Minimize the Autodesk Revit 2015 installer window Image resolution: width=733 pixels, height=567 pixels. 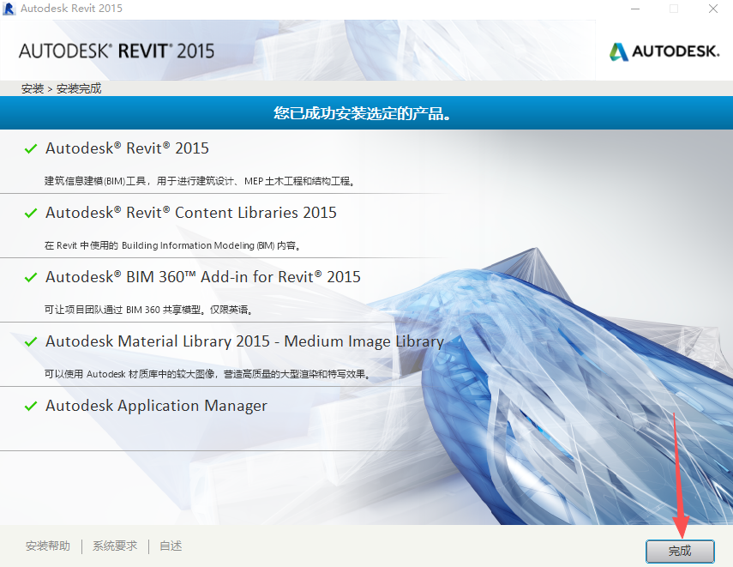coord(635,9)
